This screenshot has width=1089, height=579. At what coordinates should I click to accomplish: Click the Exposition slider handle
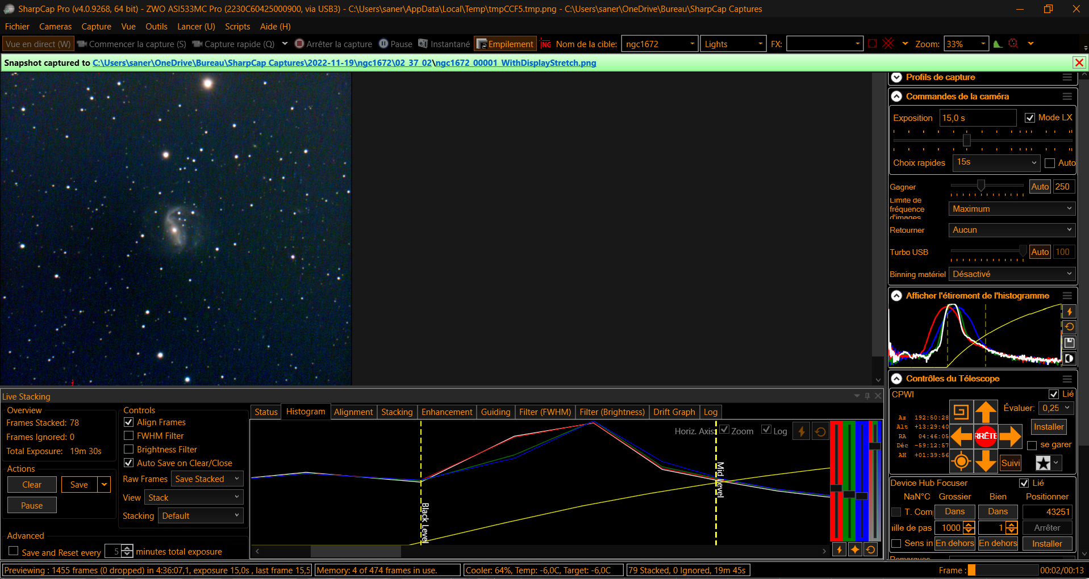[966, 140]
